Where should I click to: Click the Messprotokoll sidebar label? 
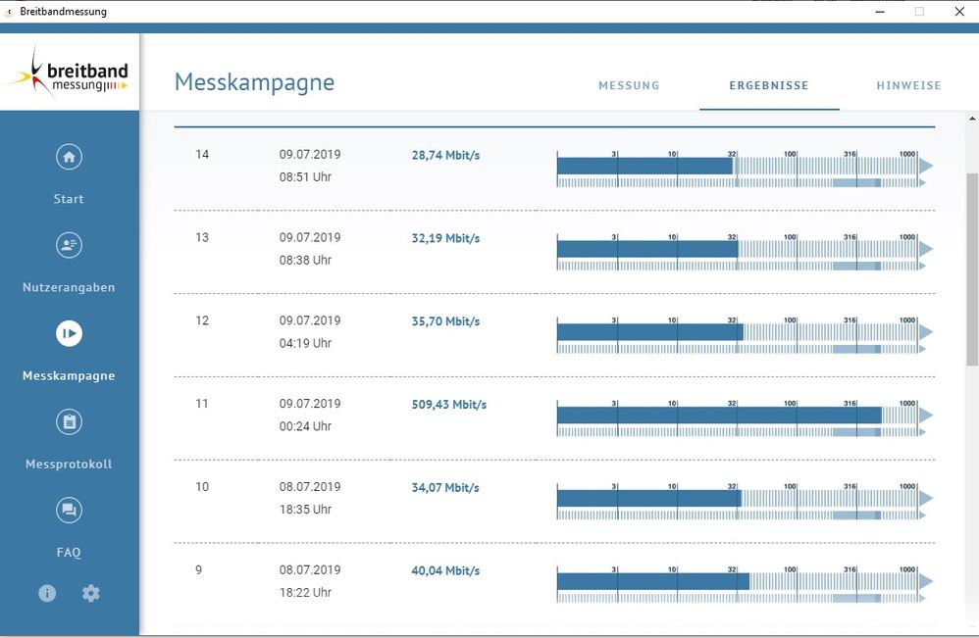(69, 465)
